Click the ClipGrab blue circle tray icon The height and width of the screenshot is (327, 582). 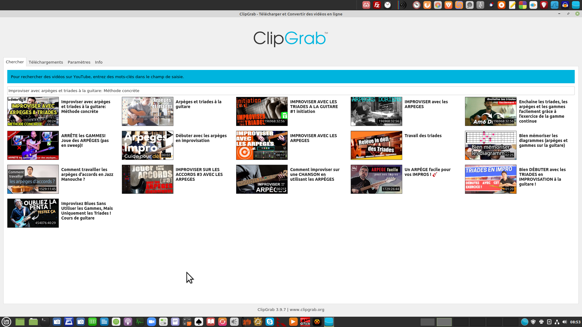[x=525, y=322]
